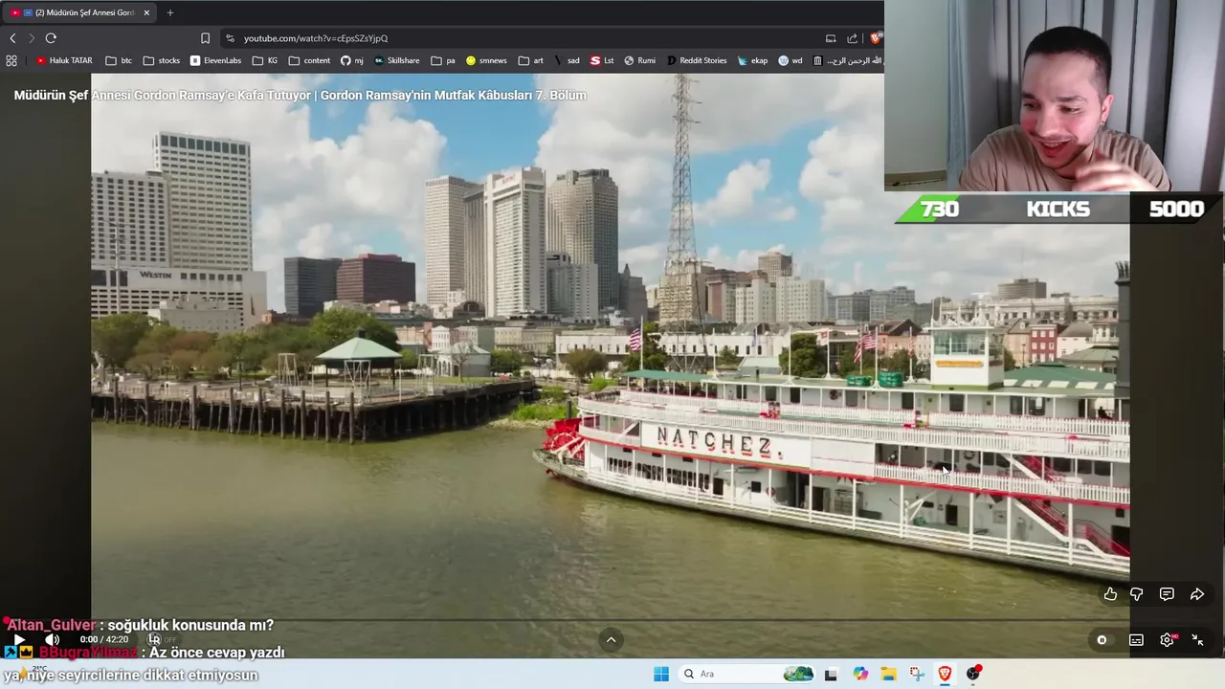Play the YouTube video
The image size is (1225, 689).
point(19,639)
